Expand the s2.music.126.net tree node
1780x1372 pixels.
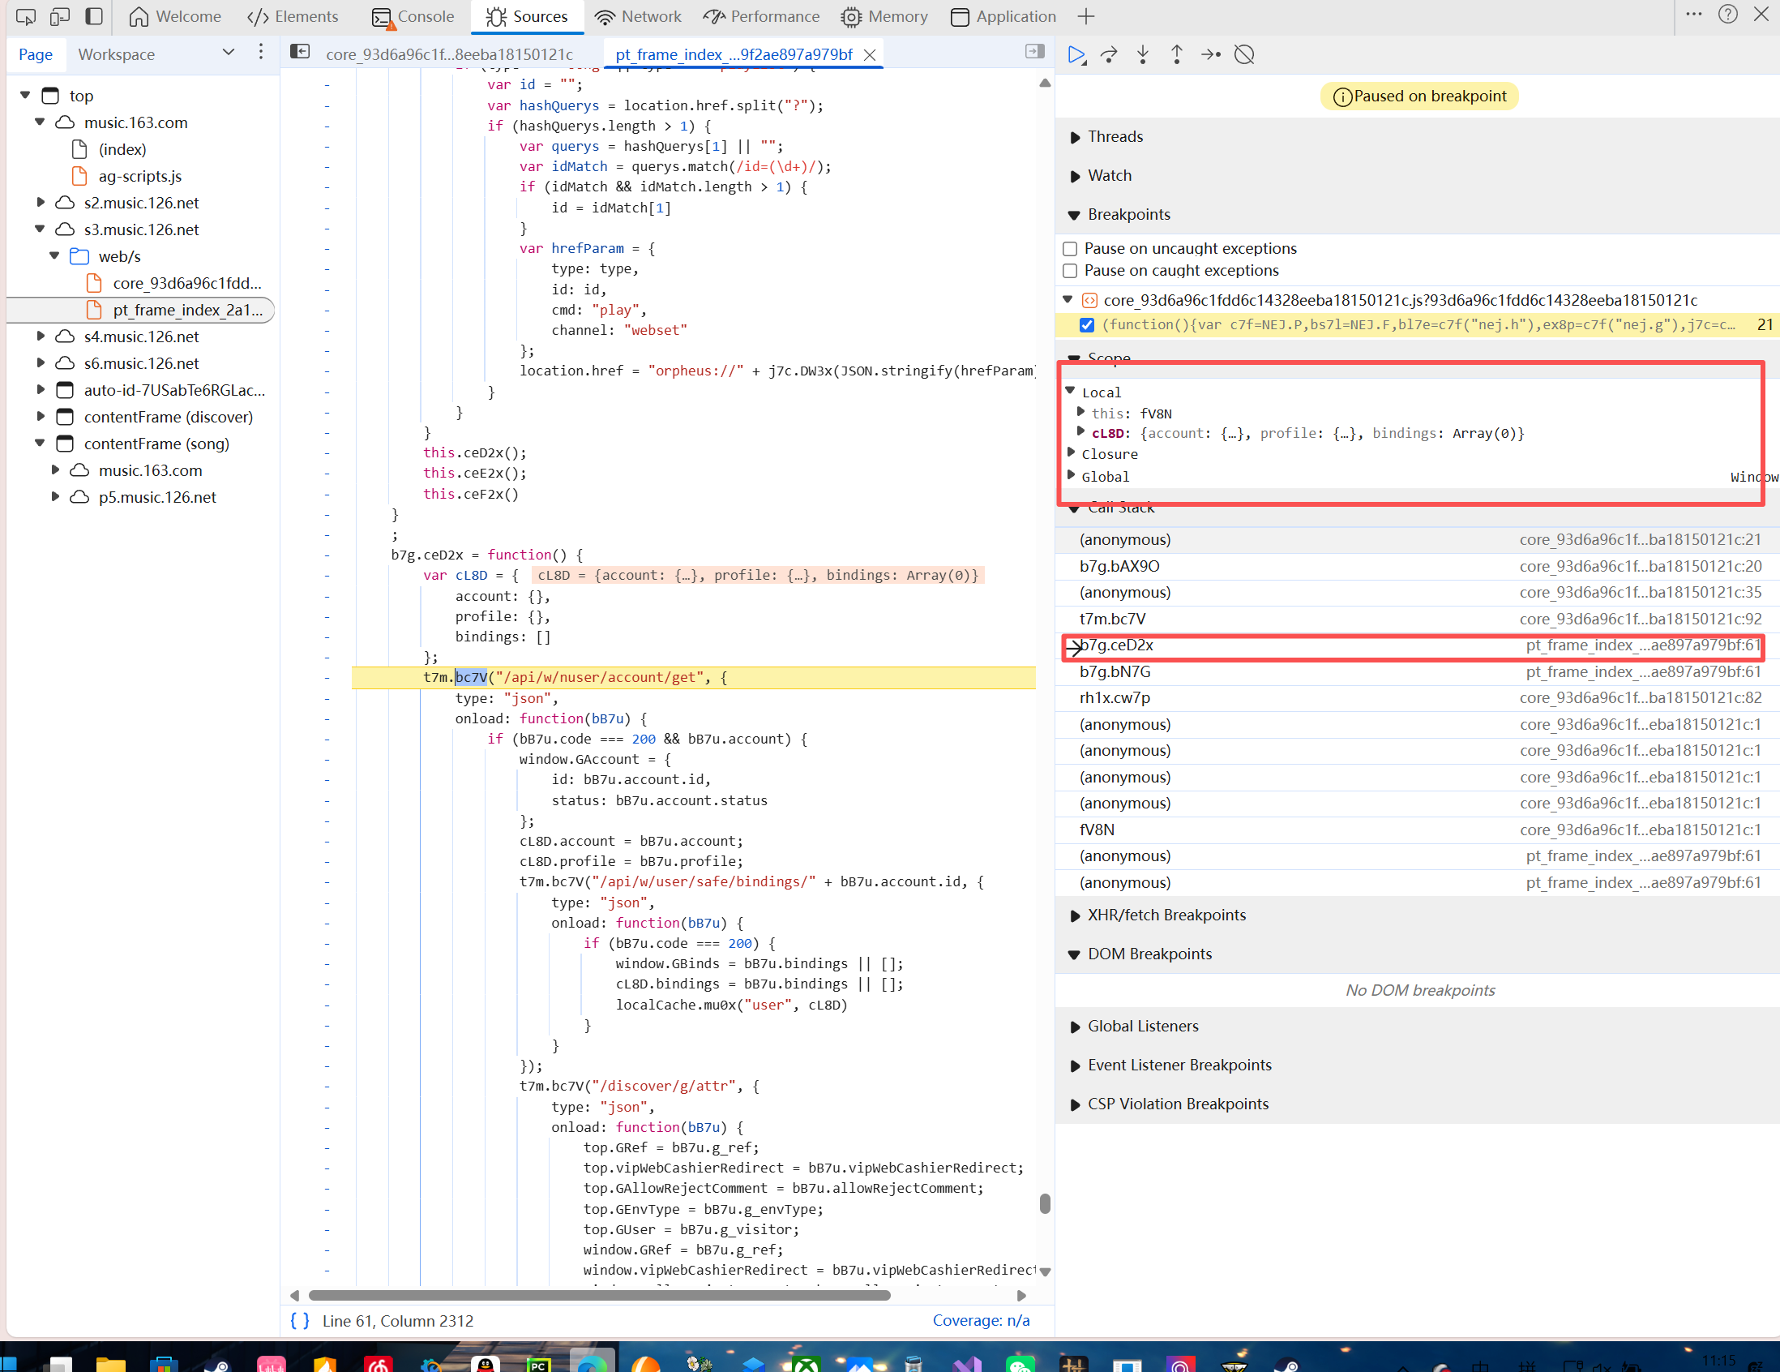[x=41, y=202]
